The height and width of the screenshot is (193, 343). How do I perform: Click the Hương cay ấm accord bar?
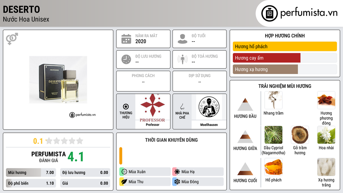[285, 58]
